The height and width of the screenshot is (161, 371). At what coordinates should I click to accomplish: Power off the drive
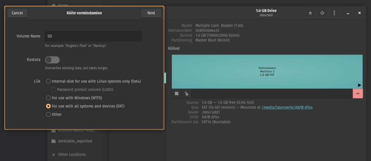point(322,13)
